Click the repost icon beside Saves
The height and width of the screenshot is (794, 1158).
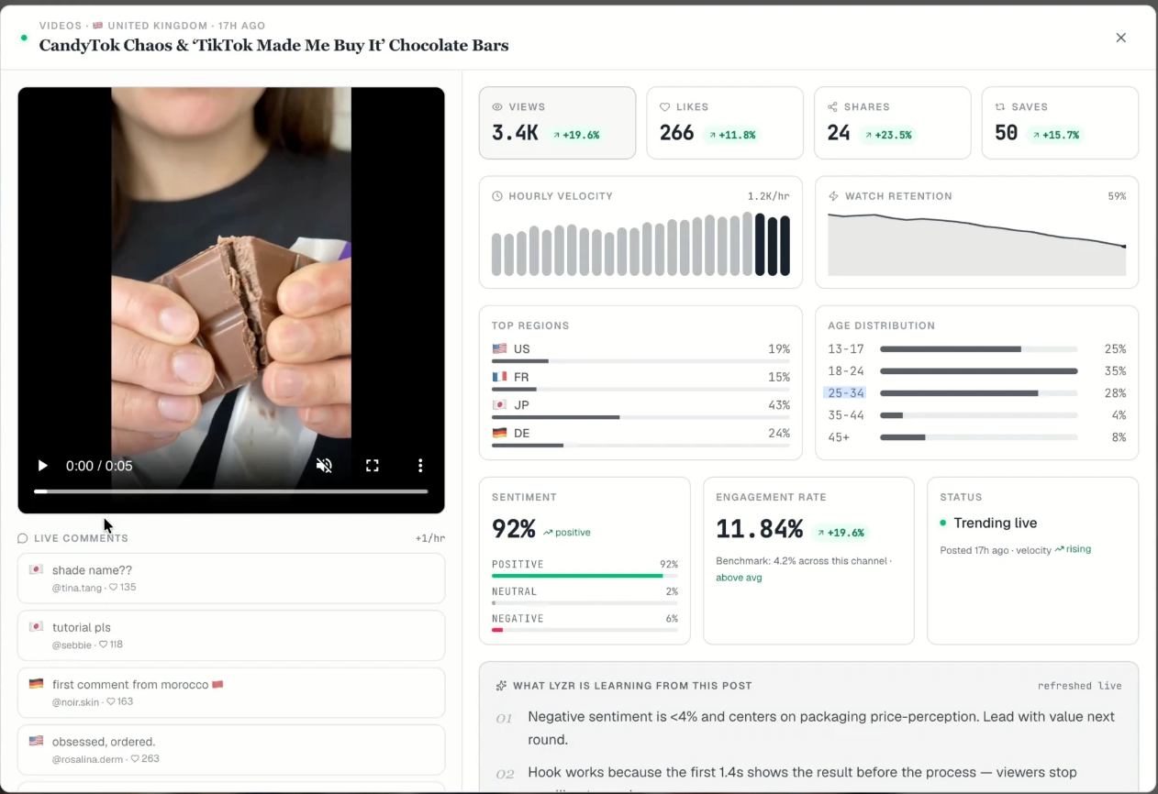tap(1000, 107)
